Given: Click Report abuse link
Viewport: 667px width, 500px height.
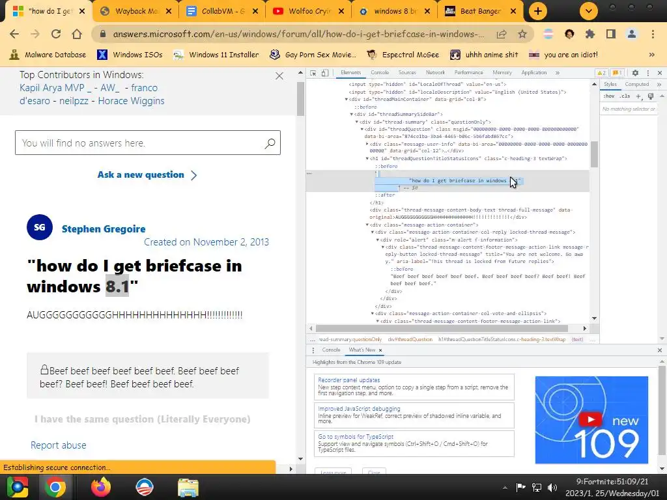Looking at the screenshot, I should tap(58, 445).
